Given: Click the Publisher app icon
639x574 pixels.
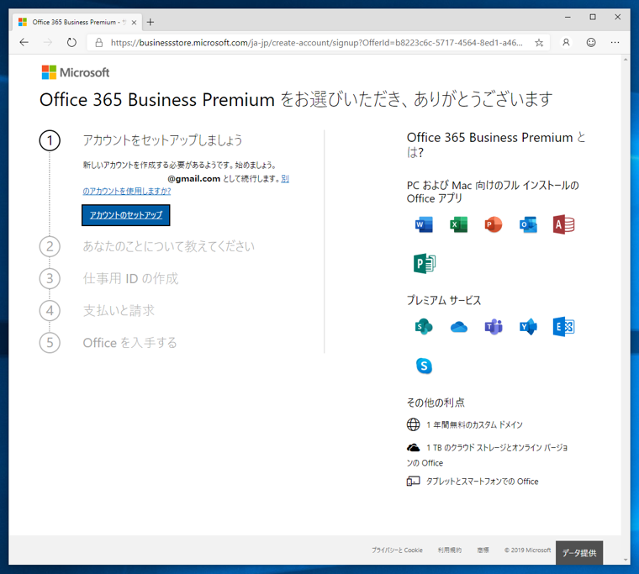Looking at the screenshot, I should (x=425, y=263).
